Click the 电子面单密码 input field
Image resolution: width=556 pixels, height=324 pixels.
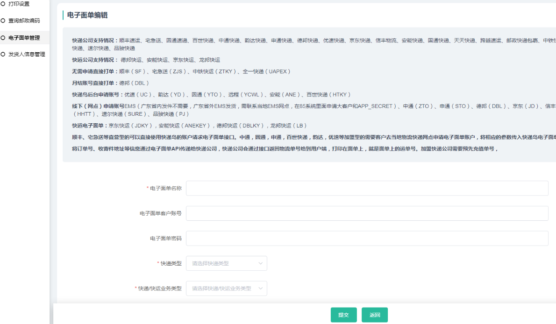click(x=367, y=238)
